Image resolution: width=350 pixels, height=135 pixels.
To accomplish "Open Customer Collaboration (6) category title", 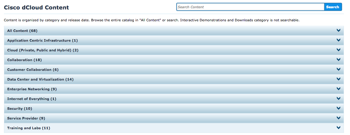I will (33, 70).
